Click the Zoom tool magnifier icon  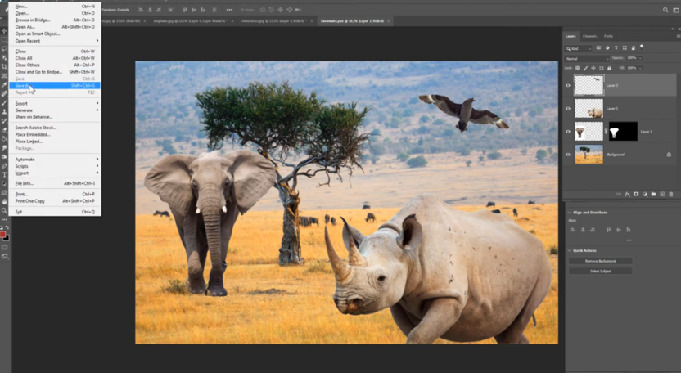[4, 210]
